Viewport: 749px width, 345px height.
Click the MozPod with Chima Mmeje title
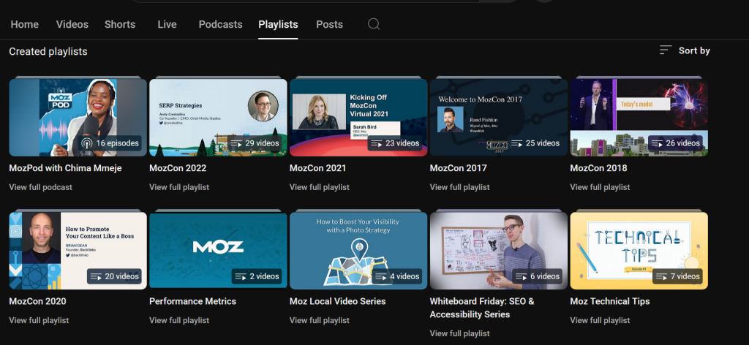tap(65, 168)
